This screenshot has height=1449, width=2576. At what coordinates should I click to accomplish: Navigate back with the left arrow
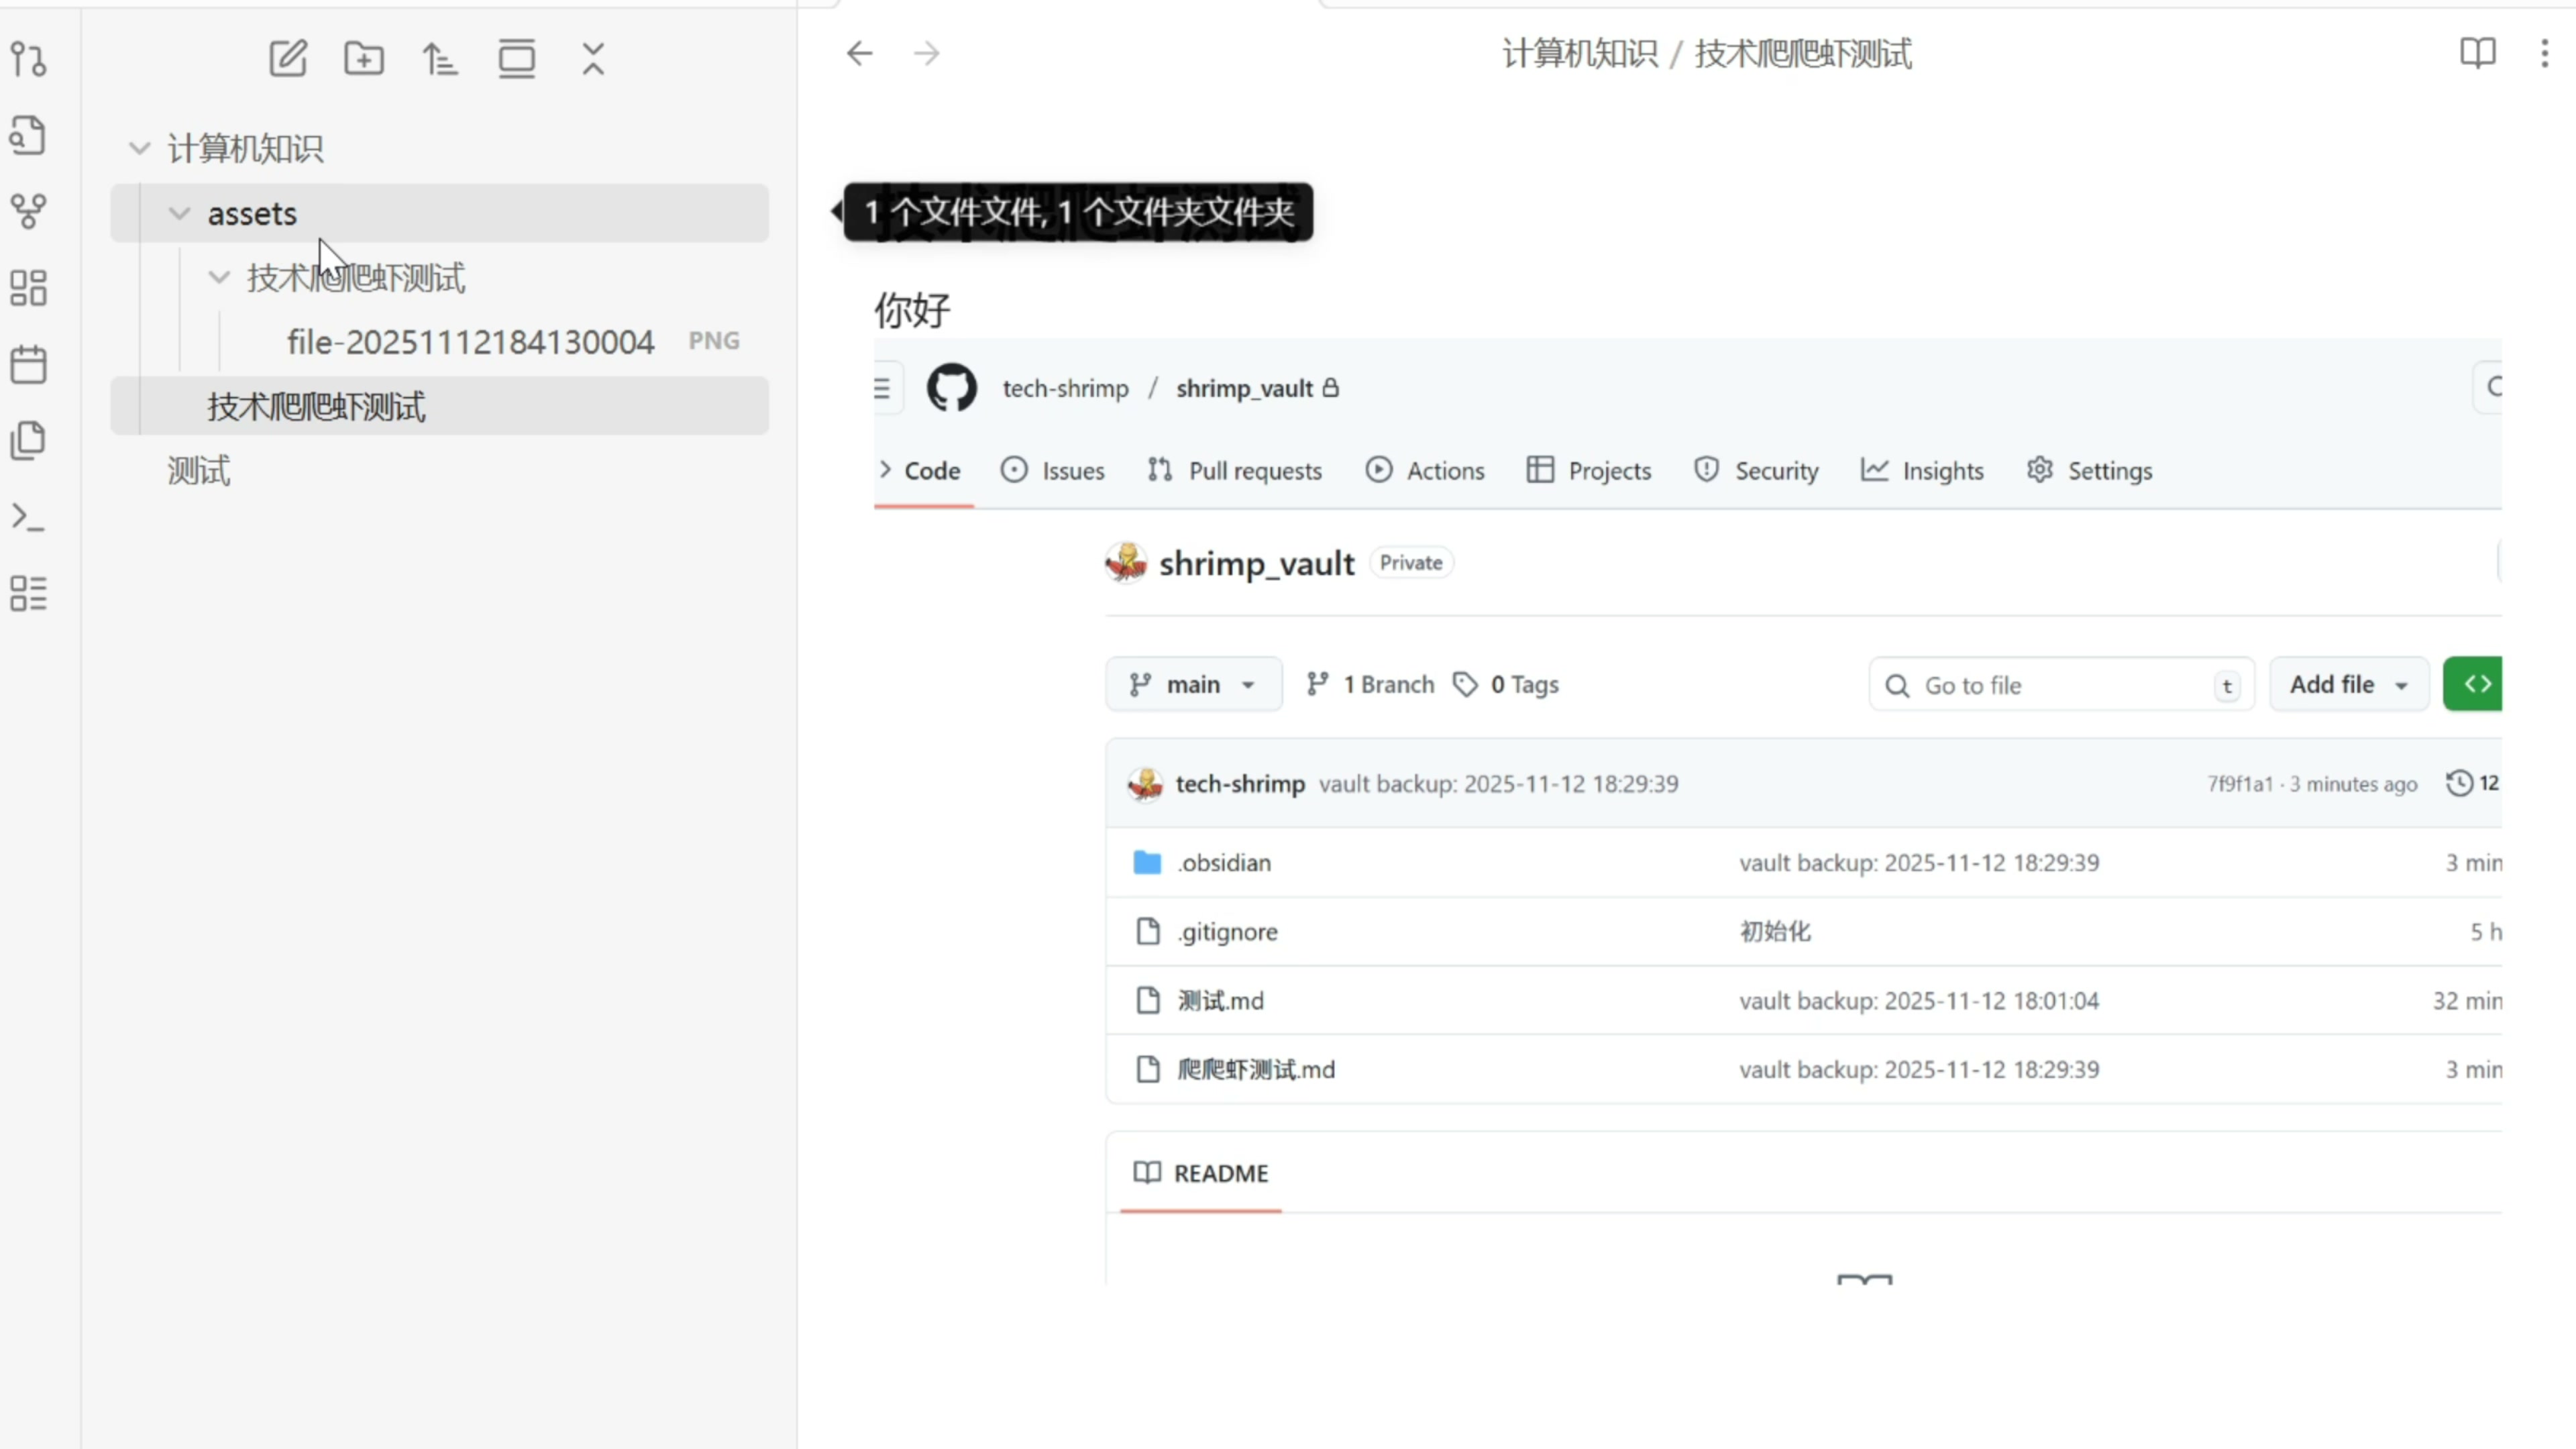pos(859,53)
